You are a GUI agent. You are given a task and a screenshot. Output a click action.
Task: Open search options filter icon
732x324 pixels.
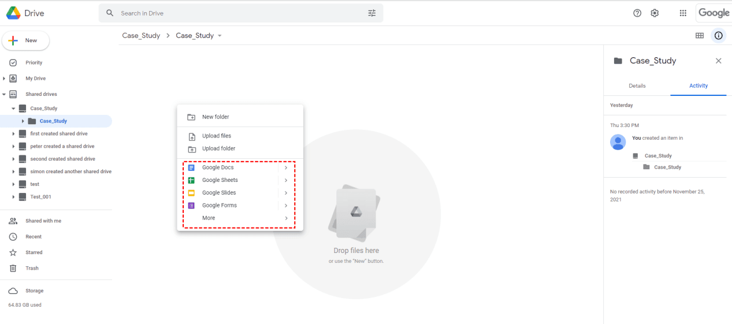371,13
